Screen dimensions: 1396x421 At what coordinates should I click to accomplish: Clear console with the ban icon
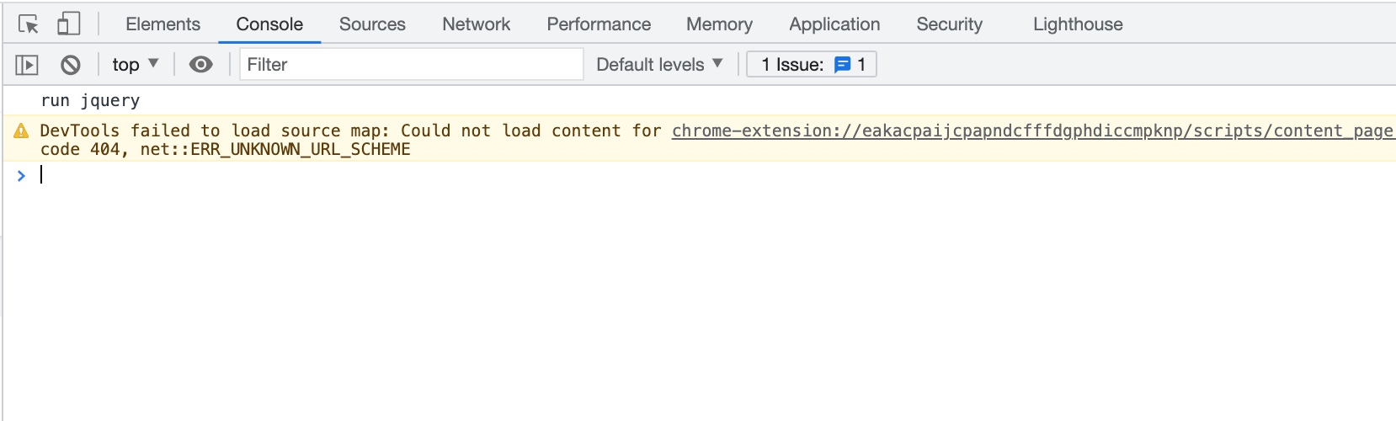click(x=71, y=64)
